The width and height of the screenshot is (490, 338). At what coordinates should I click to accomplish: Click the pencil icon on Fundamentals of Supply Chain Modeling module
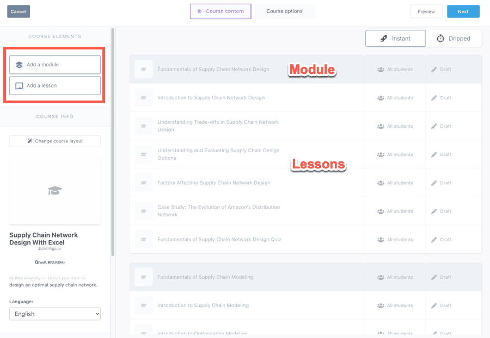[434, 277]
